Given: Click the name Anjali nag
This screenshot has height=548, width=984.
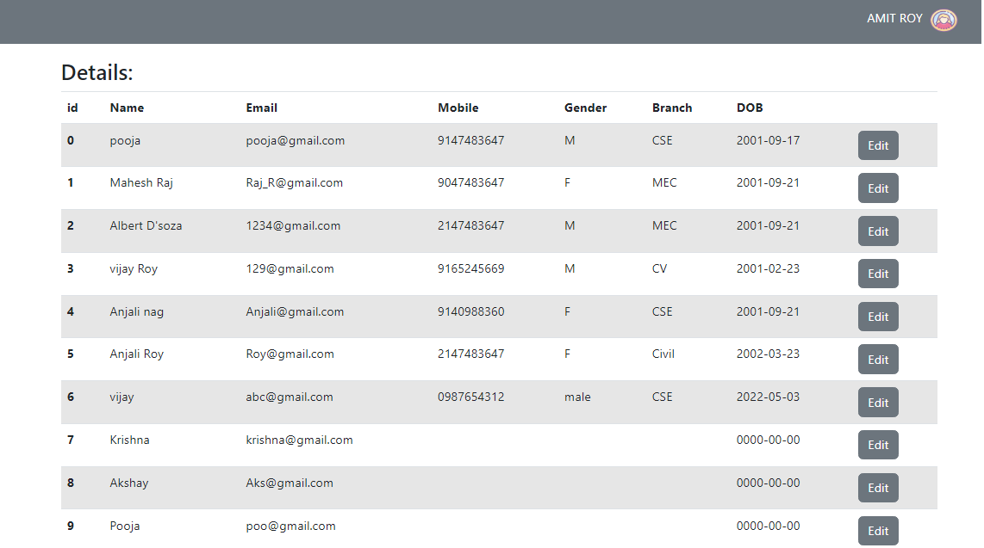Looking at the screenshot, I should click(x=137, y=312).
